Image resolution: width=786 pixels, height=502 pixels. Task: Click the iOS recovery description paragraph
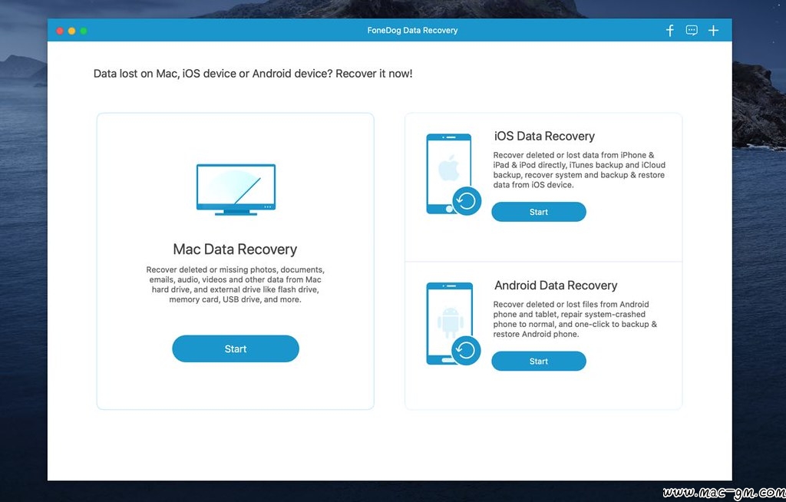click(579, 170)
